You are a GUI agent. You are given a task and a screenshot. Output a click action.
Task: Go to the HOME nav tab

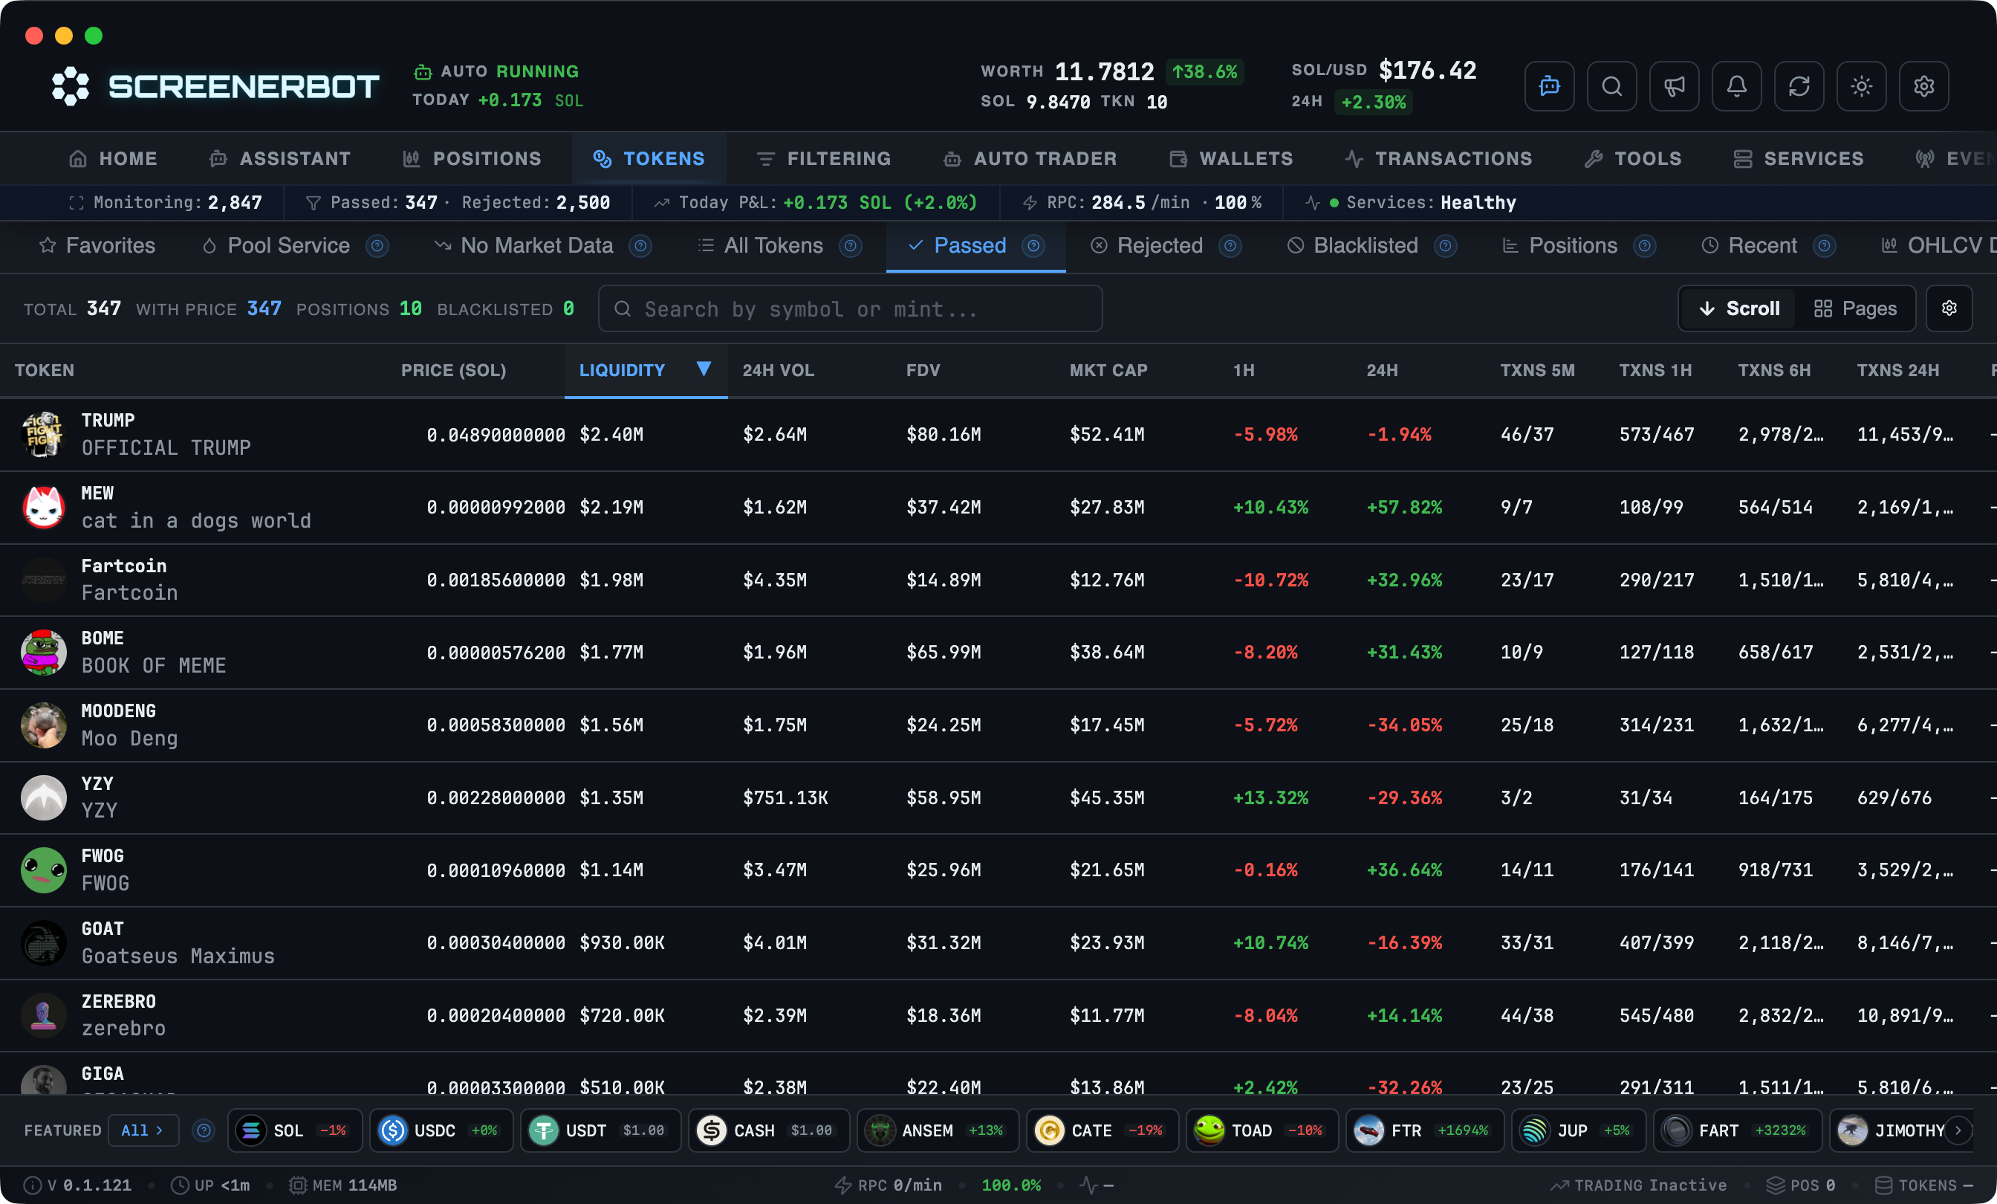(x=114, y=158)
